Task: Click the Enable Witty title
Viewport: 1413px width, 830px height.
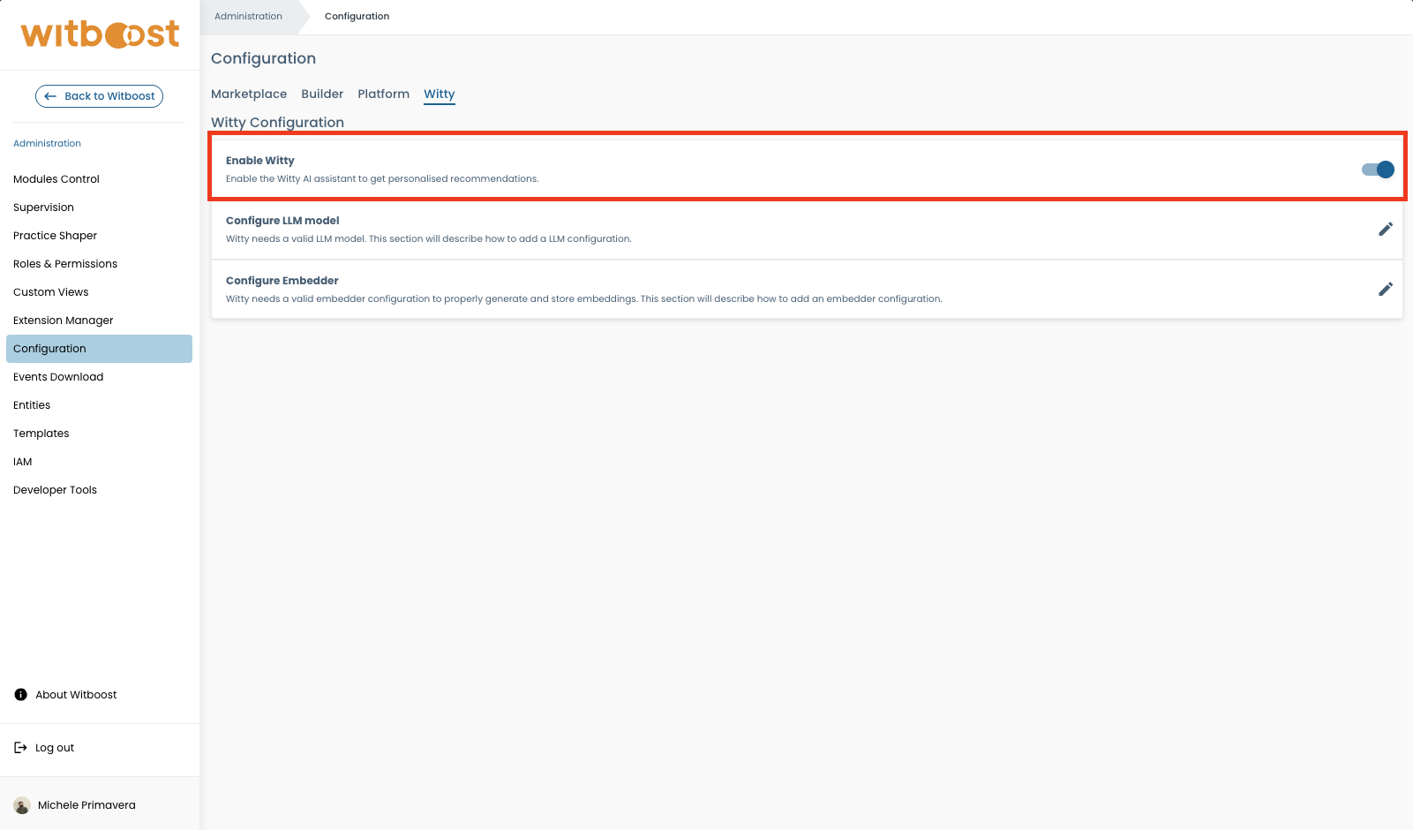Action: point(260,161)
